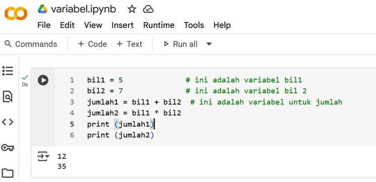Open the Find and replace sidebar panel
The image size is (376, 182).
click(8, 96)
